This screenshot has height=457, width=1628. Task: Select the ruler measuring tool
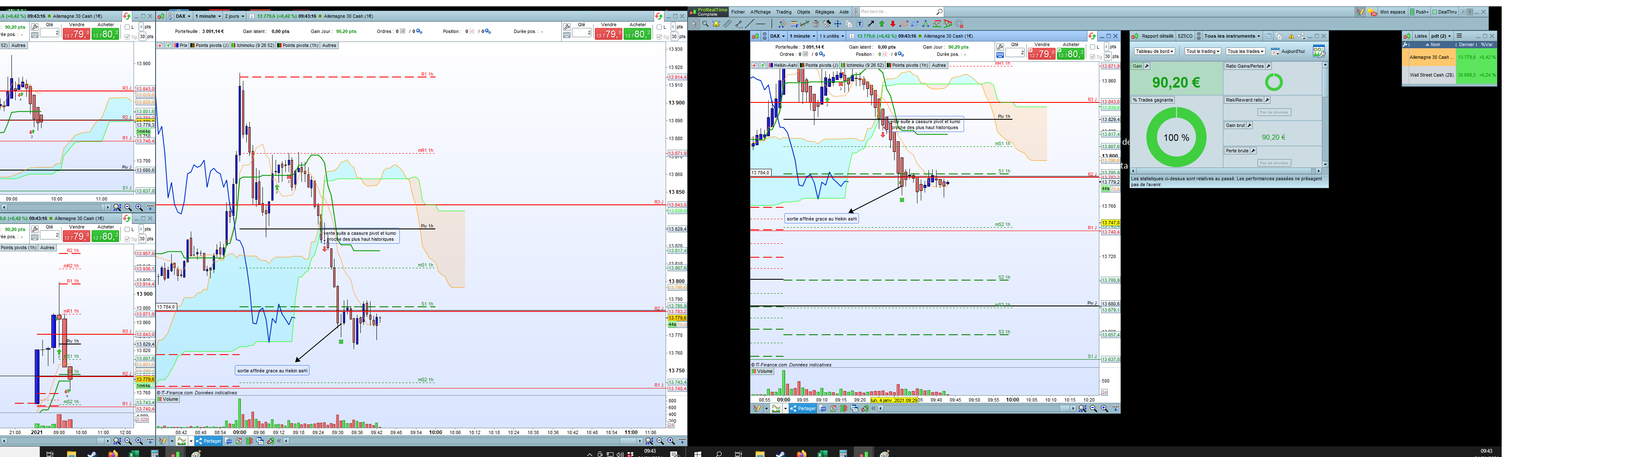point(728,24)
